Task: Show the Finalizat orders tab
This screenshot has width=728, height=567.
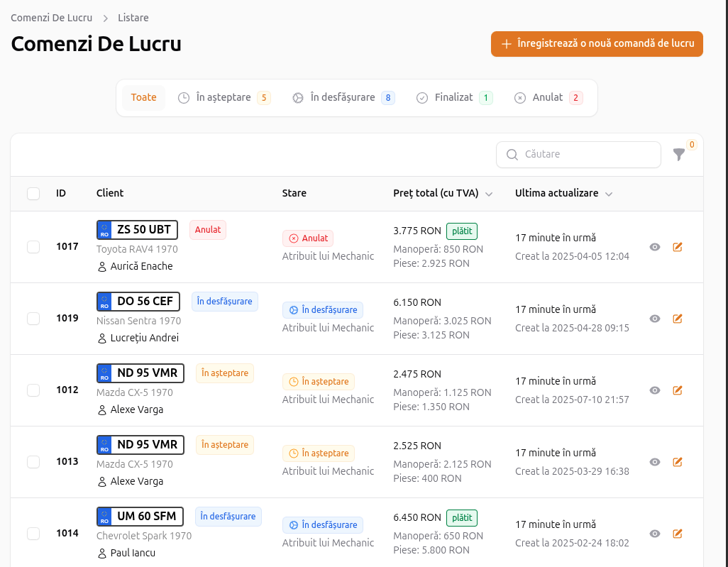Action: pos(454,97)
